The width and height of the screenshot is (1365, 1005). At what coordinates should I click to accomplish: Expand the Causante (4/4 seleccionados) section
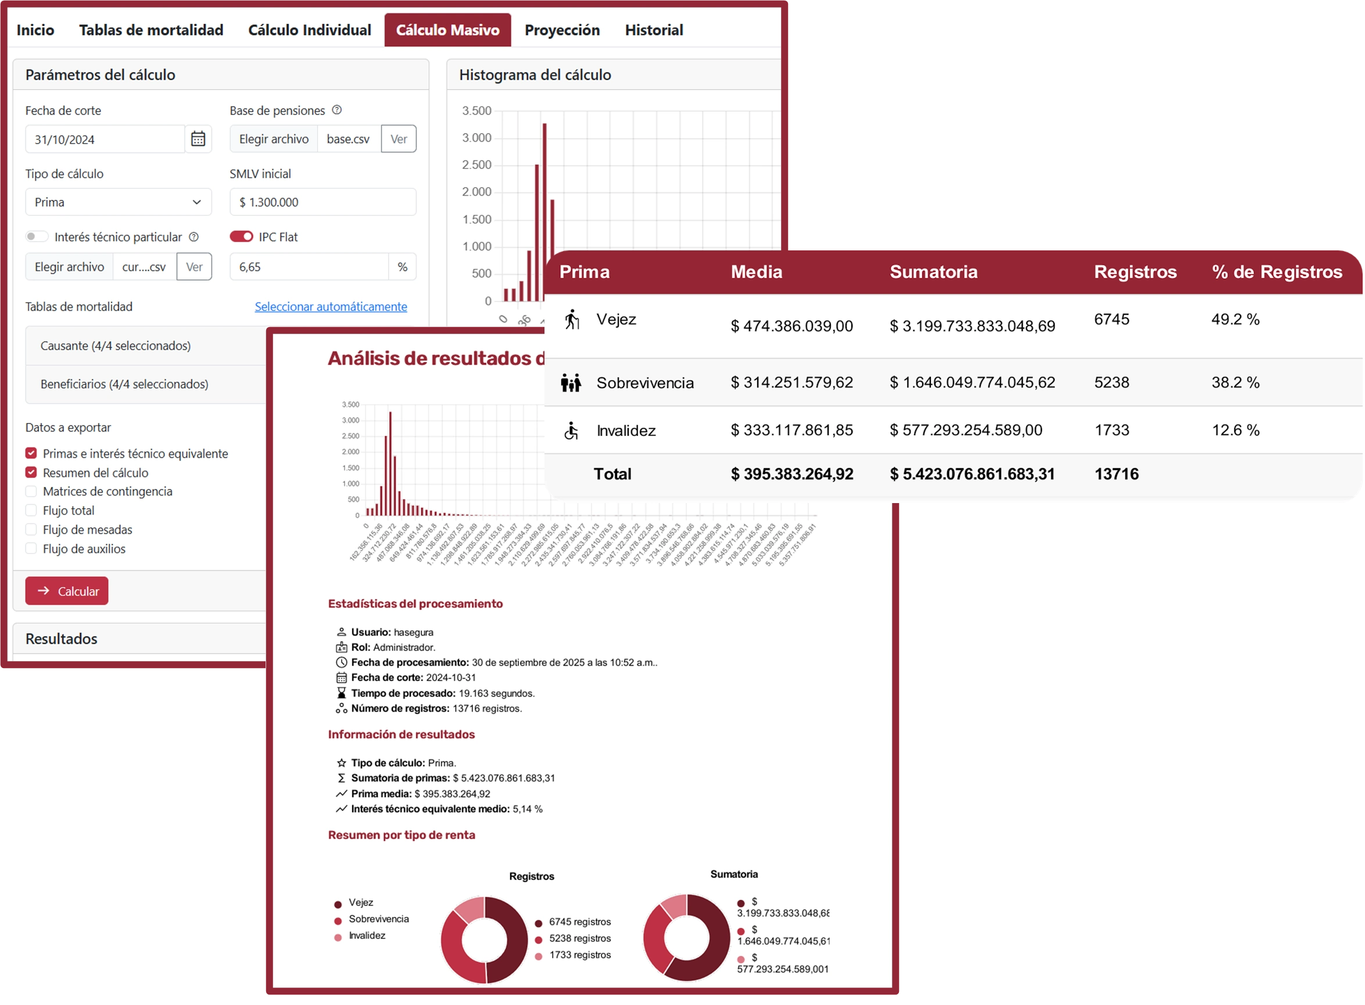click(146, 346)
